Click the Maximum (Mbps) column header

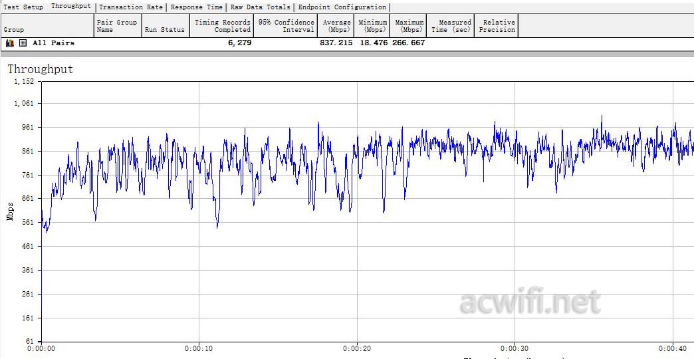(409, 26)
